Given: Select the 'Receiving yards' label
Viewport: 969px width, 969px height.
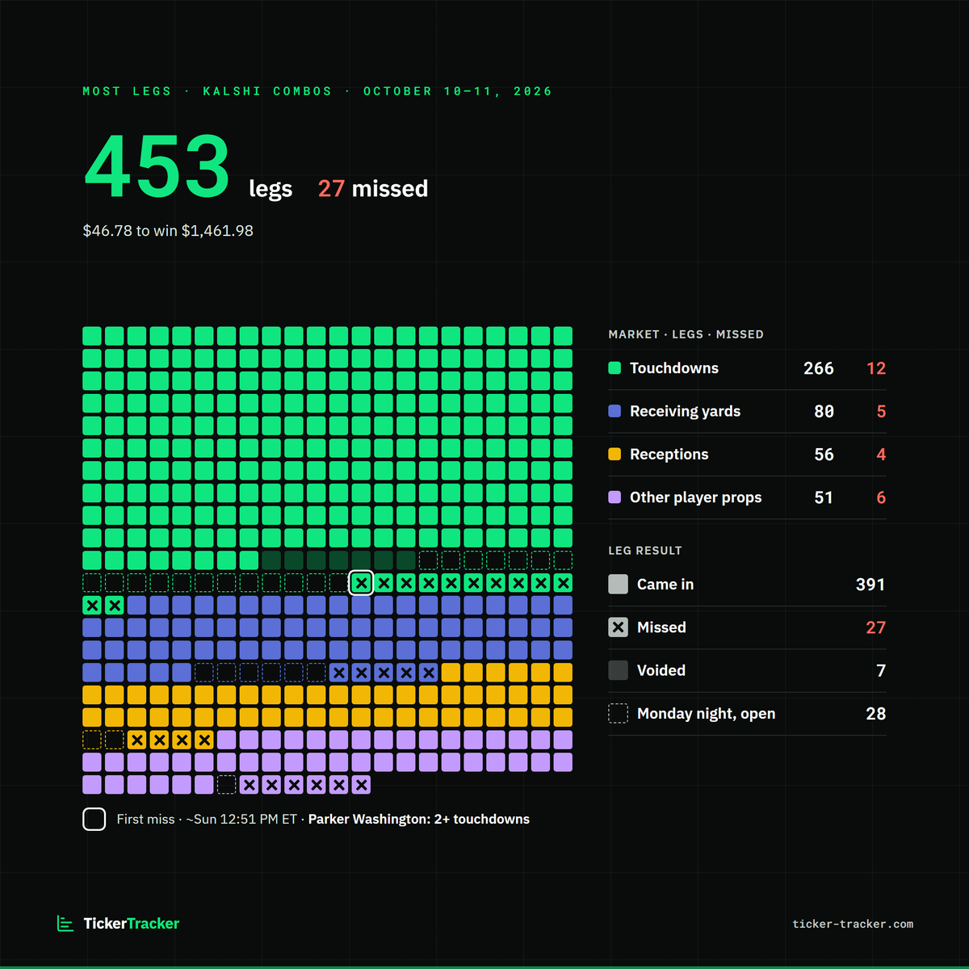Looking at the screenshot, I should [685, 411].
